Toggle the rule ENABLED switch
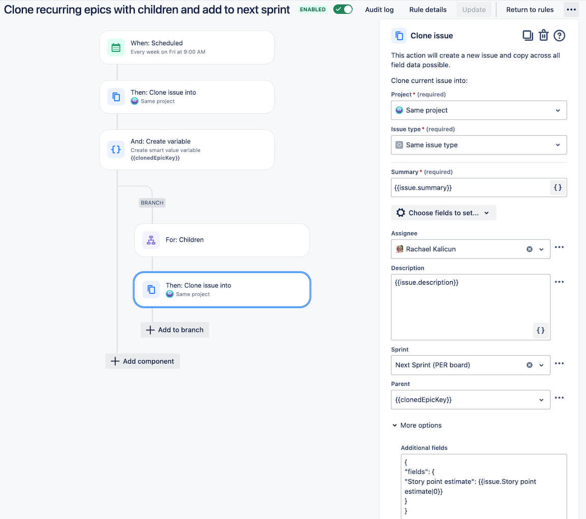This screenshot has height=519, width=586. (x=343, y=9)
